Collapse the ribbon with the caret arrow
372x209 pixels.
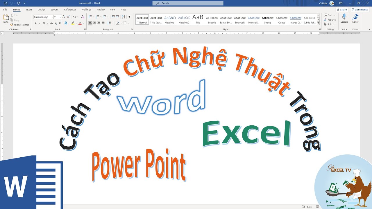click(x=369, y=29)
